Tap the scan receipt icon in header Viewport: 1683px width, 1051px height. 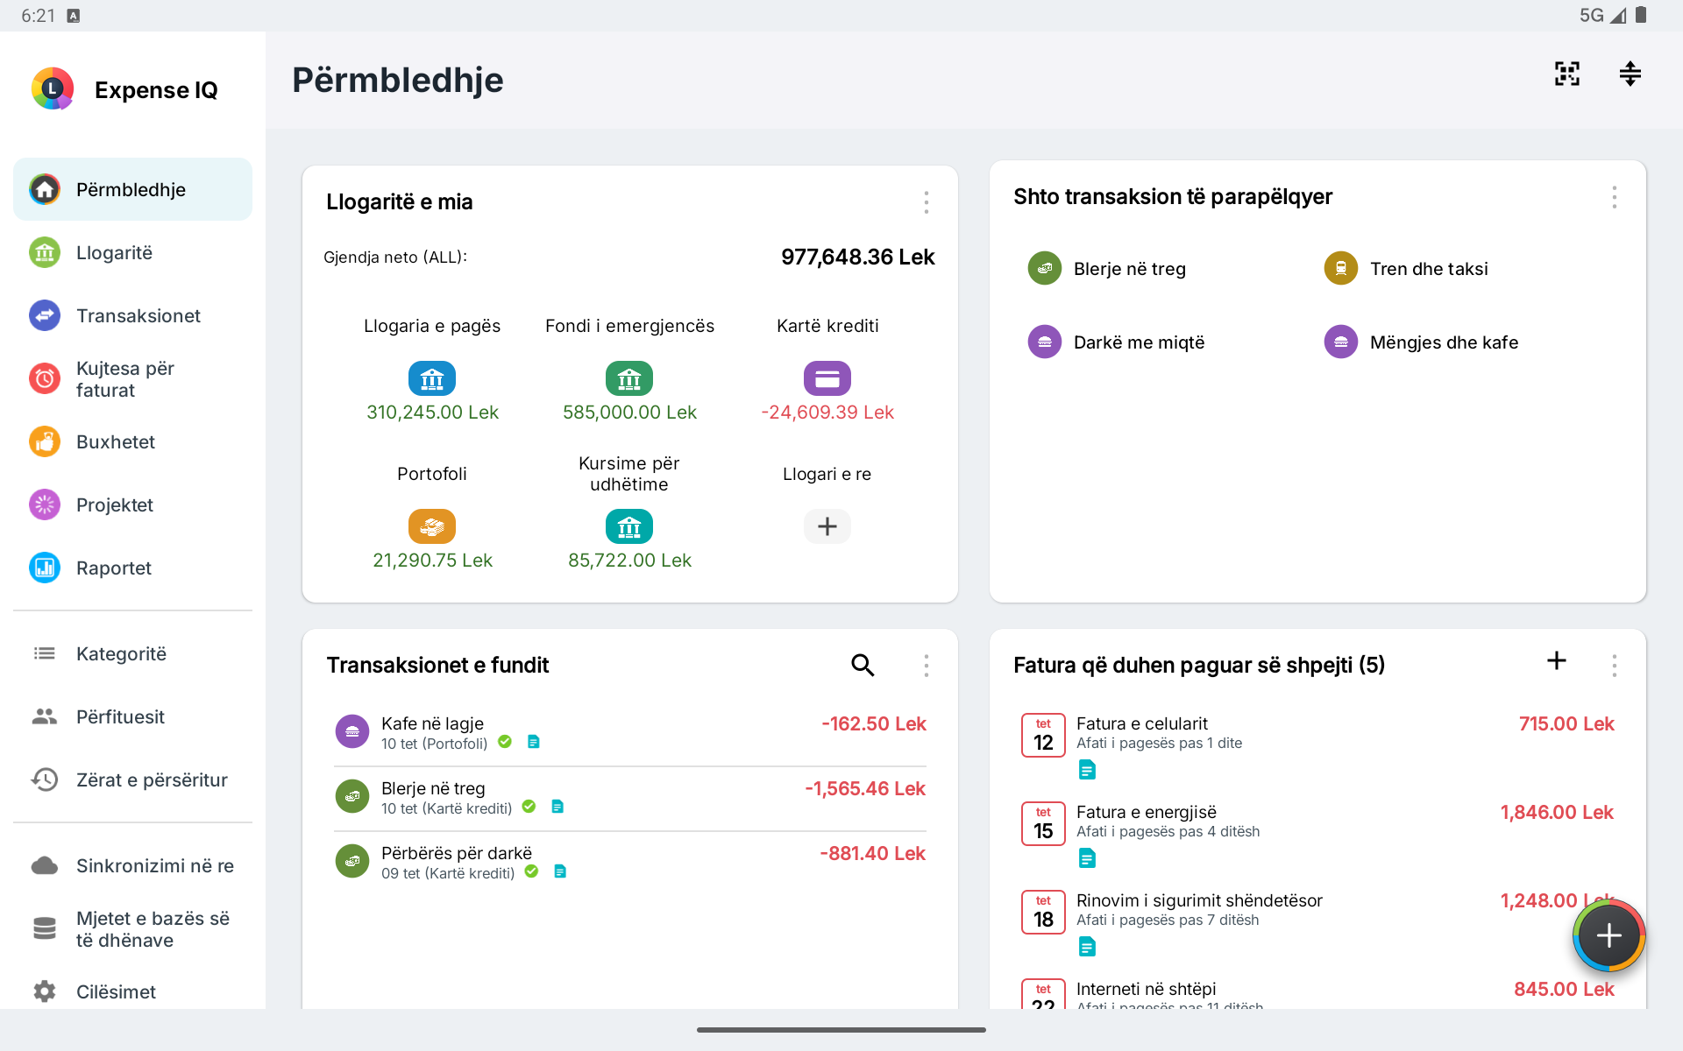tap(1567, 74)
